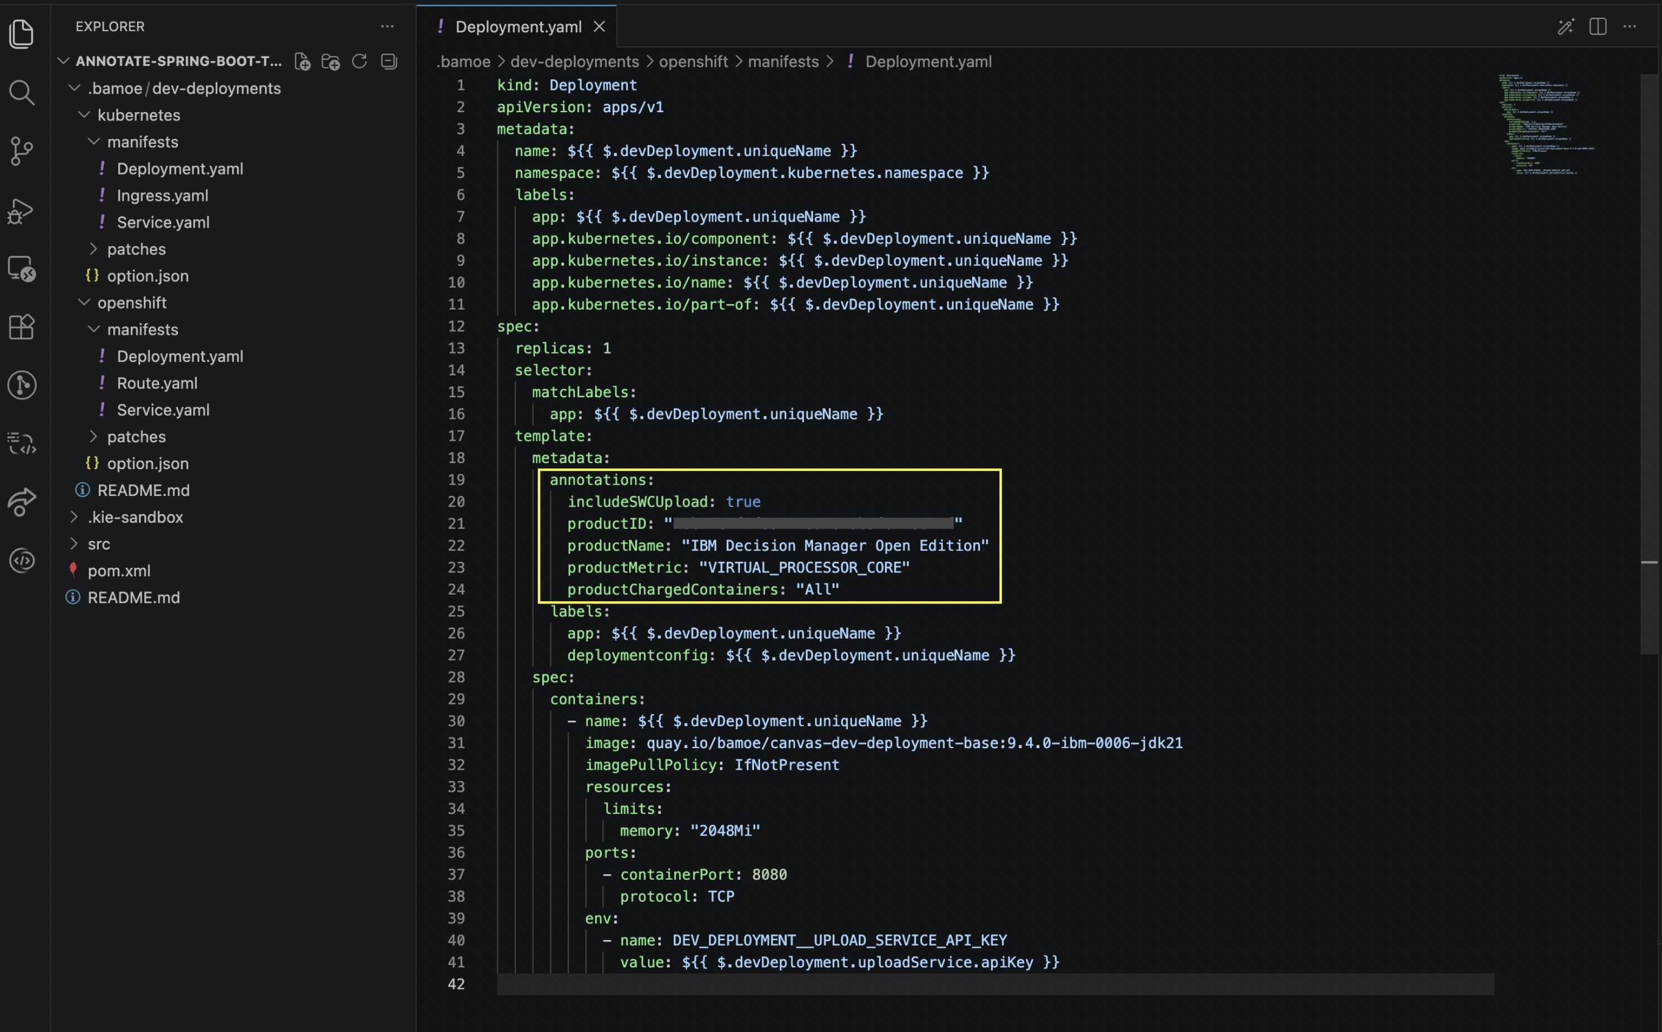Click the GitHub pull request icon in activity bar
The image size is (1662, 1032).
coord(21,385)
